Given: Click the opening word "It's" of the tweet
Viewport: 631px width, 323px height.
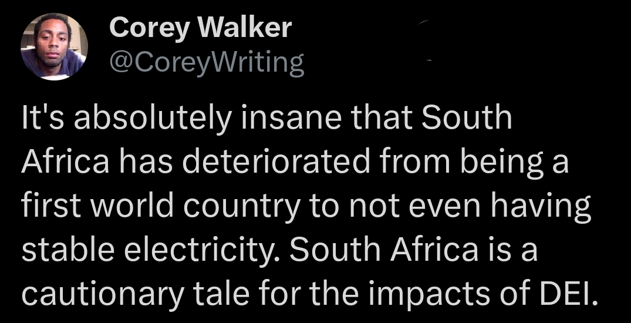Looking at the screenshot, I should click(x=41, y=119).
